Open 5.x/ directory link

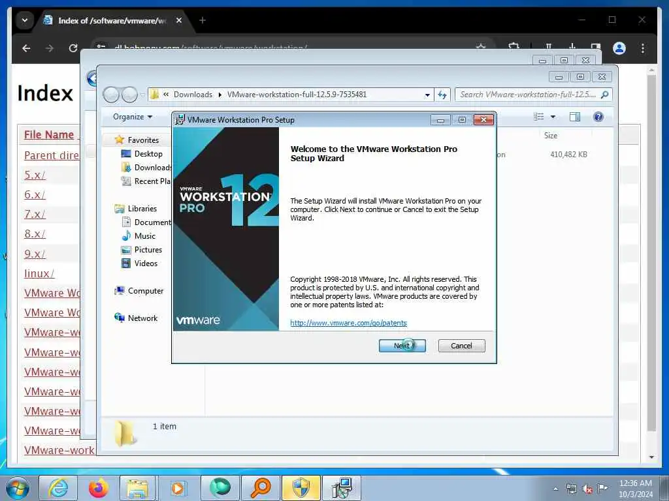coord(35,175)
